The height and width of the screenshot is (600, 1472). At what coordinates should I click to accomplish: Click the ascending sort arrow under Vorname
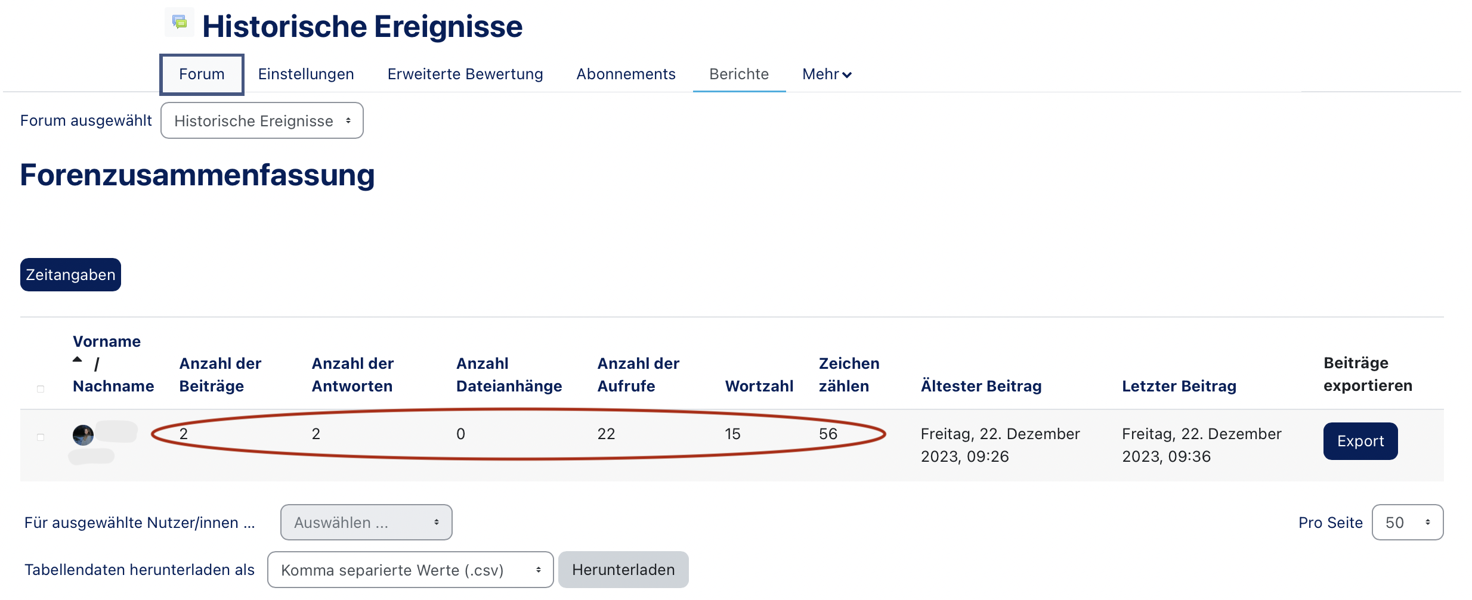78,360
